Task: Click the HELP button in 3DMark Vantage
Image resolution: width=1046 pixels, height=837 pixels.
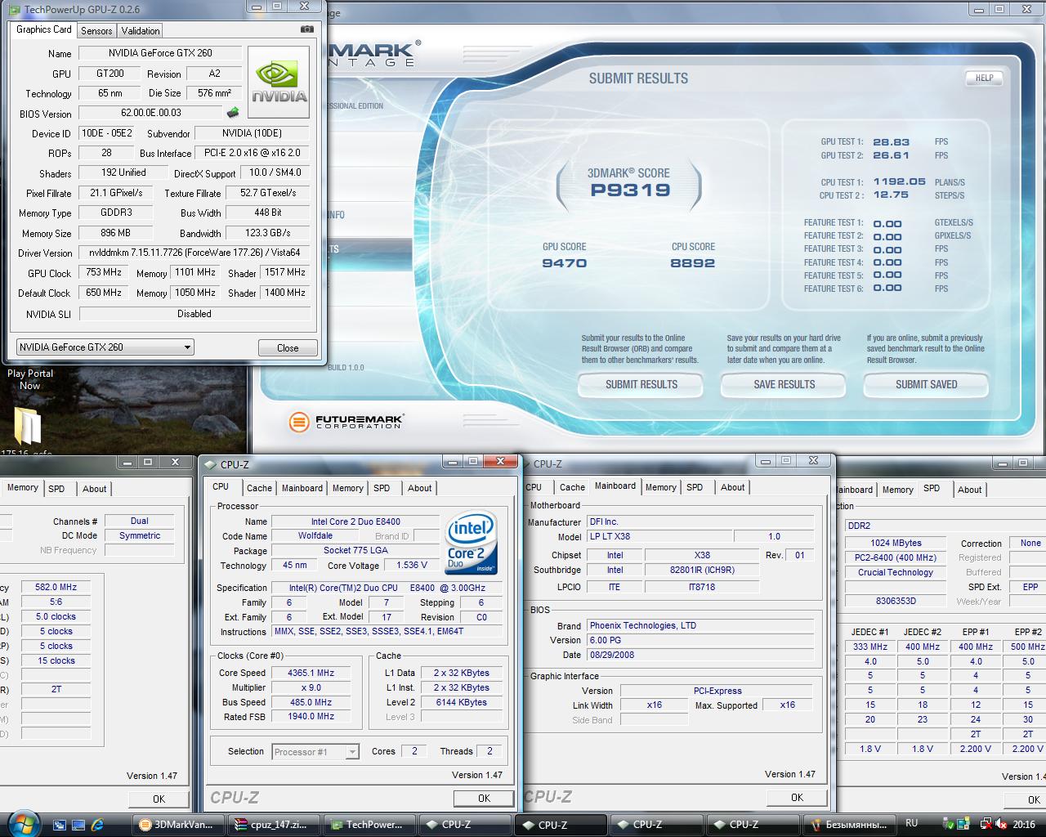Action: 984,78
